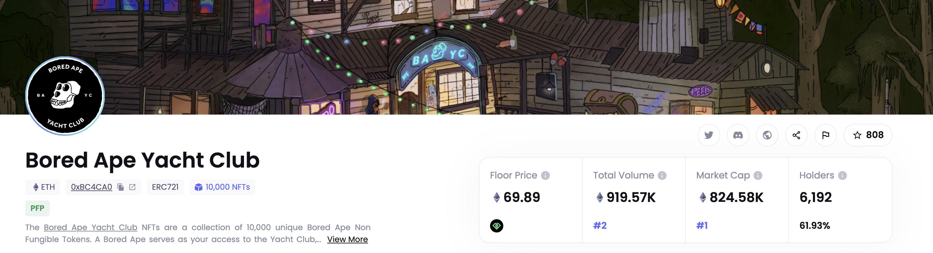The height and width of the screenshot is (253, 933).
Task: Click the Bored Ape Yacht Club logo avatar
Action: (x=65, y=96)
